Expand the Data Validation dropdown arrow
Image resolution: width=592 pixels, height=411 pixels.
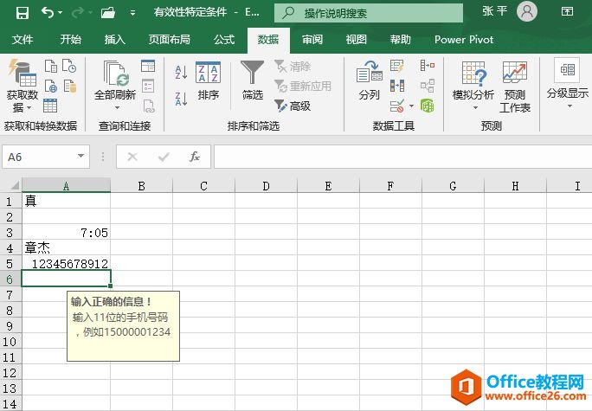point(411,106)
